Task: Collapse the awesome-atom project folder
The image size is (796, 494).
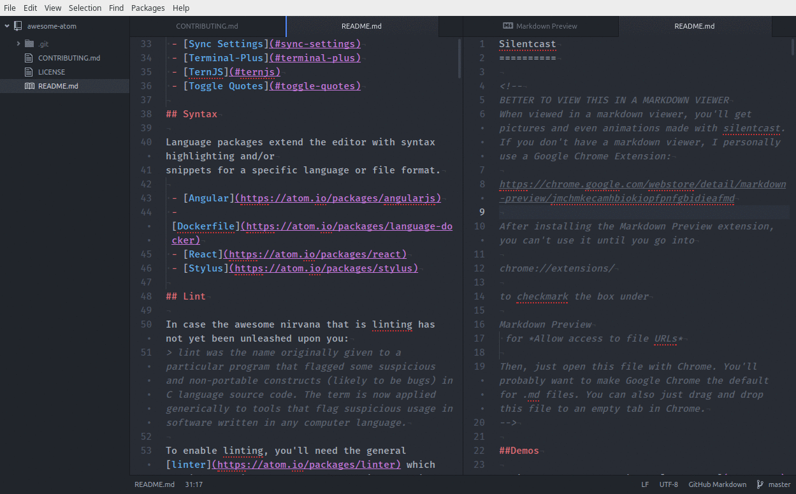Action: pos(6,26)
